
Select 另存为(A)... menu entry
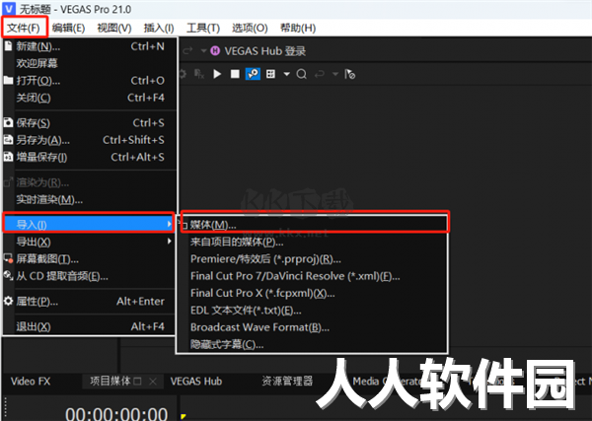point(90,140)
